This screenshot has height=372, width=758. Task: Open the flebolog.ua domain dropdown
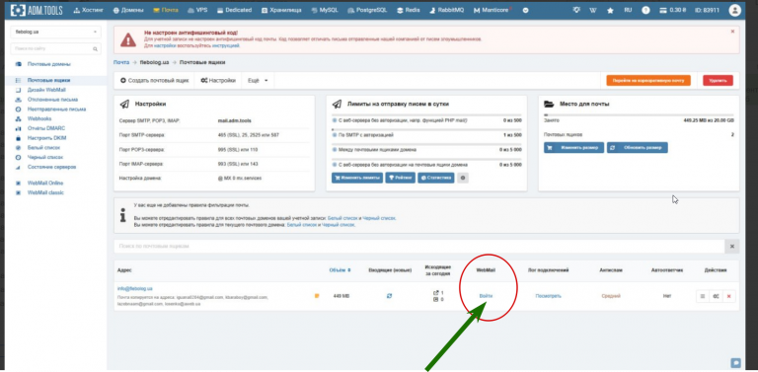coord(55,32)
